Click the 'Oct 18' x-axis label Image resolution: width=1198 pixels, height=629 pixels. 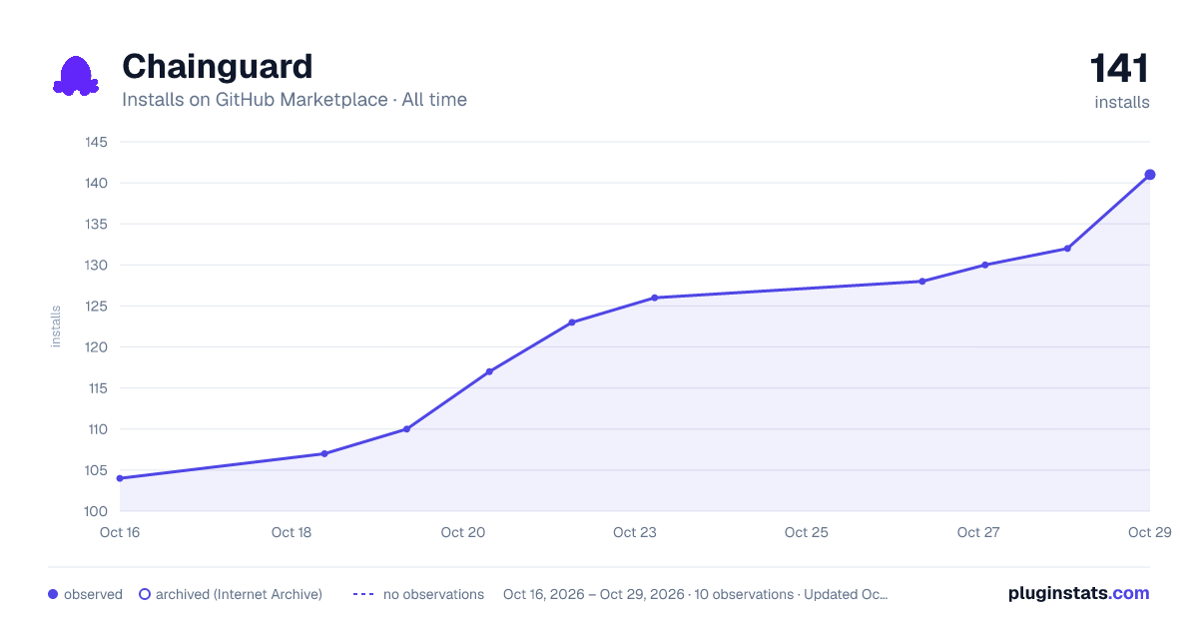pyautogui.click(x=292, y=532)
